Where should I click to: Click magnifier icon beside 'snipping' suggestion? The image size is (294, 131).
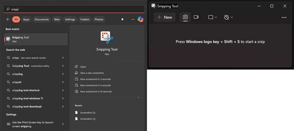[x=8, y=74]
